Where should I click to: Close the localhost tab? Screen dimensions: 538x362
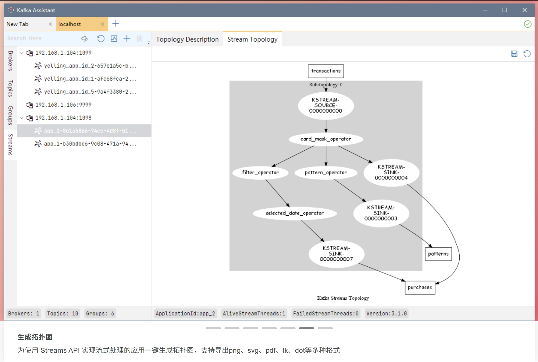[102, 24]
